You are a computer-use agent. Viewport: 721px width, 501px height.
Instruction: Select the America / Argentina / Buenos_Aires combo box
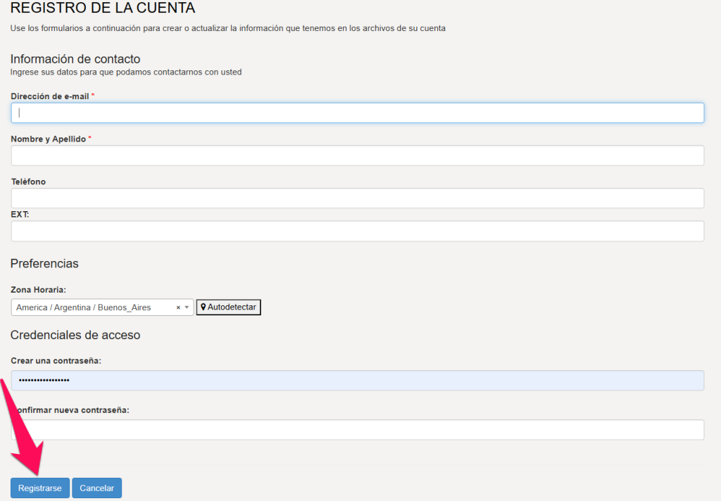[92, 307]
